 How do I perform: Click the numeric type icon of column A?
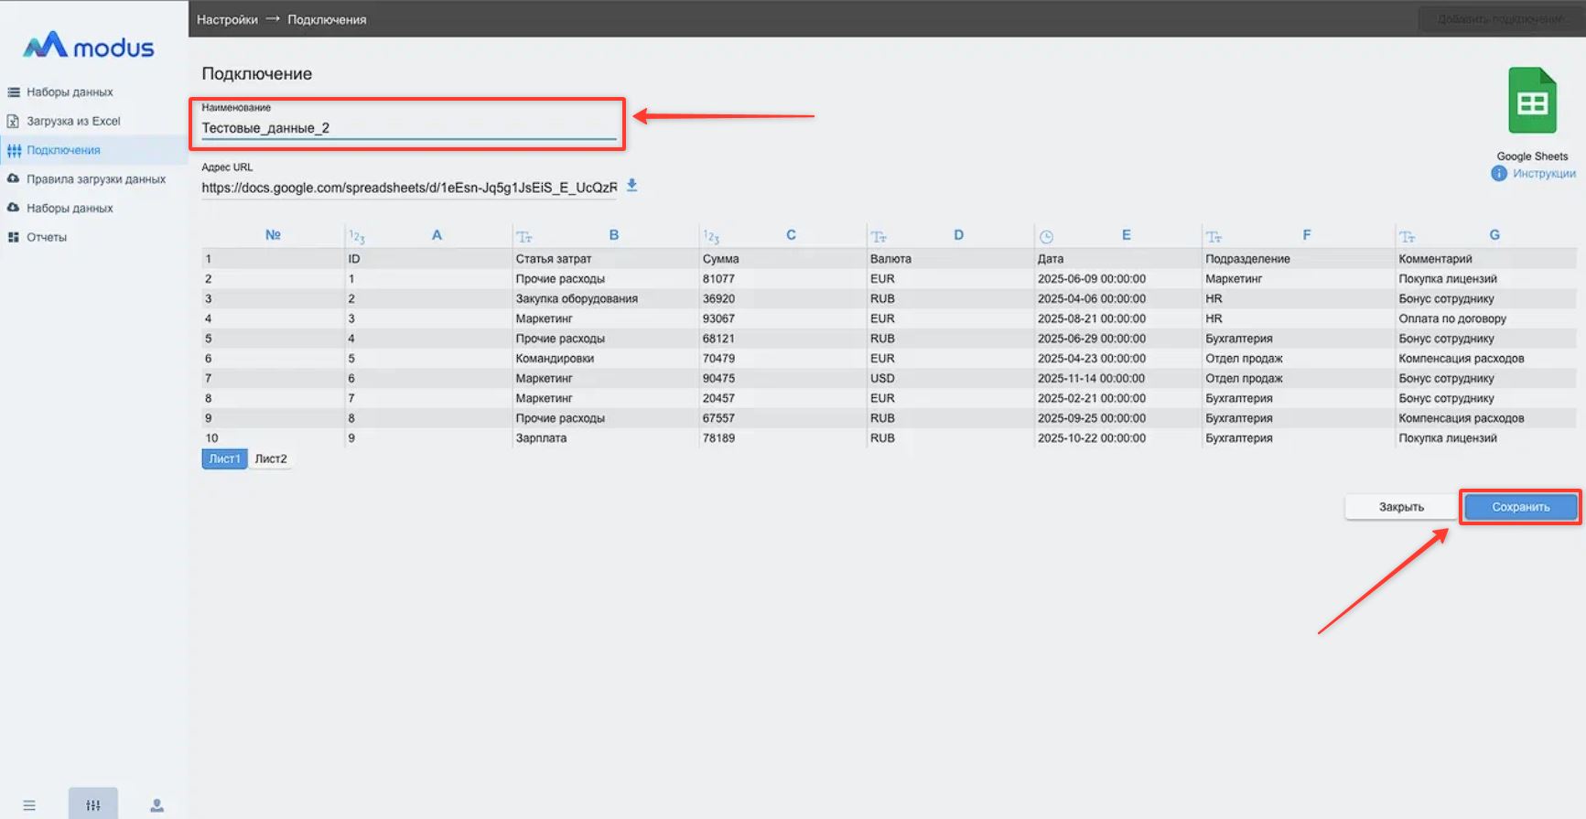(x=356, y=237)
